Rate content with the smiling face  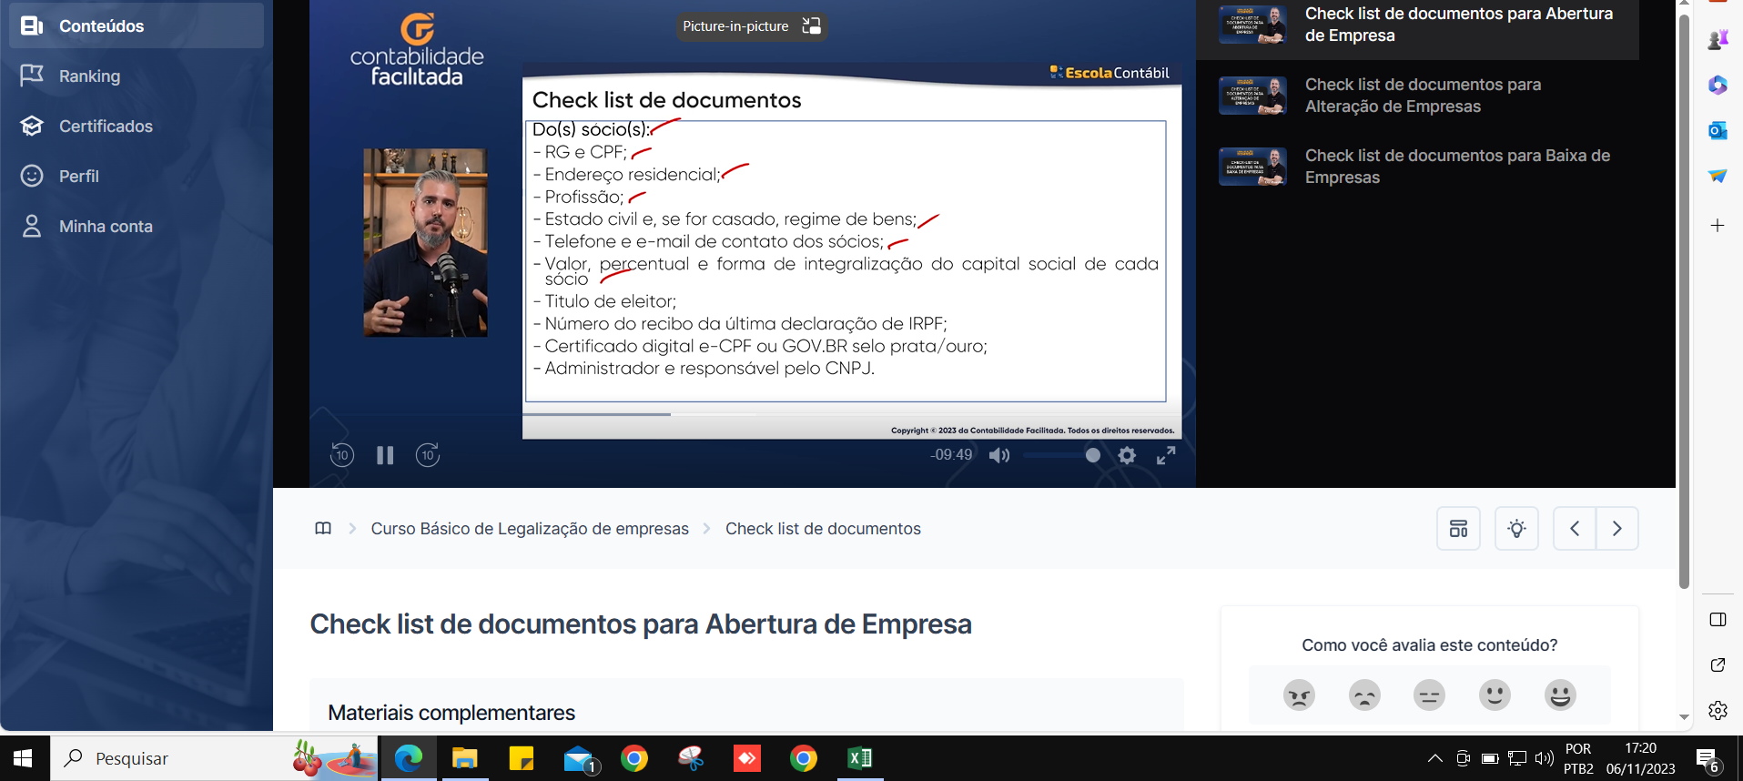coord(1495,695)
